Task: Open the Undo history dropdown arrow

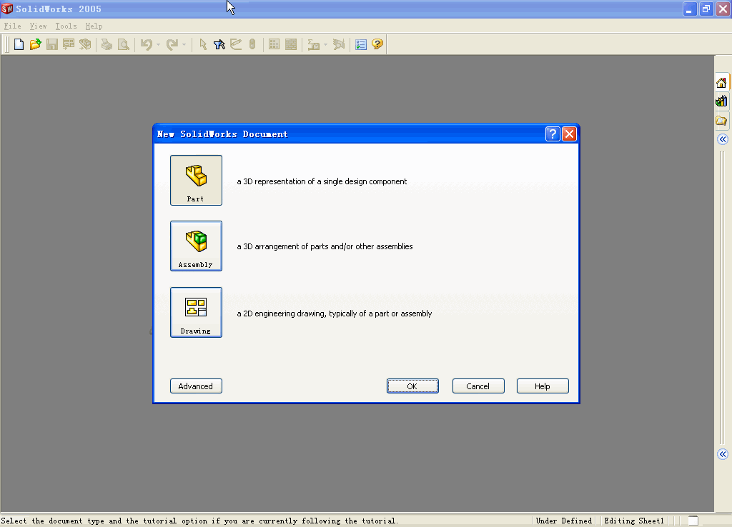Action: (158, 45)
